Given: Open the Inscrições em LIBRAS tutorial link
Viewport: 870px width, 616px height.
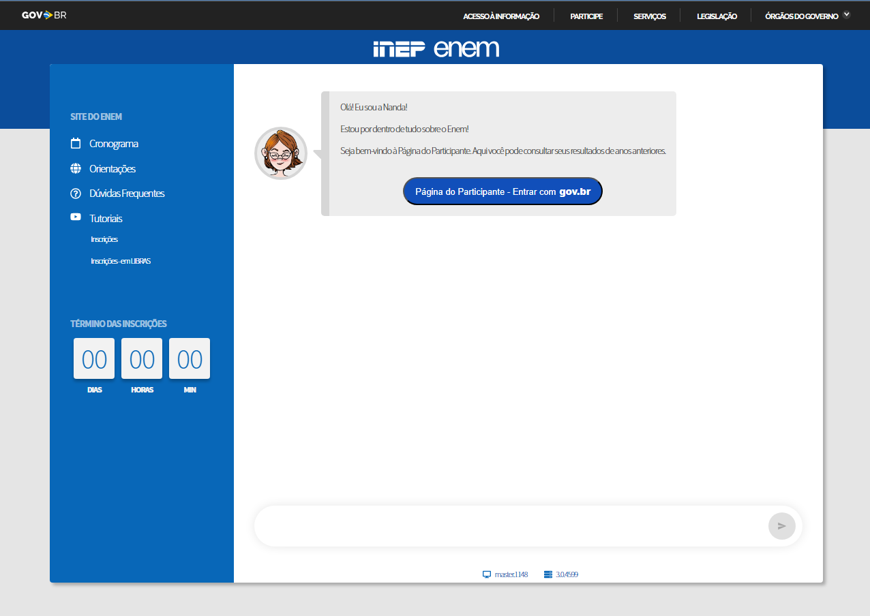Looking at the screenshot, I should (121, 261).
